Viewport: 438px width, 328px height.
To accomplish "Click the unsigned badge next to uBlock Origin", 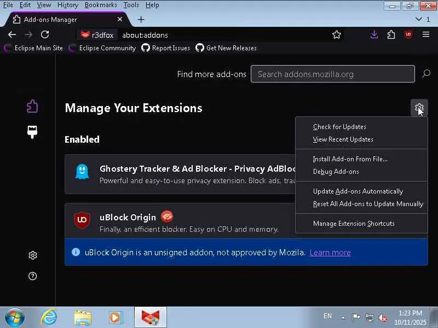I will click(167, 216).
